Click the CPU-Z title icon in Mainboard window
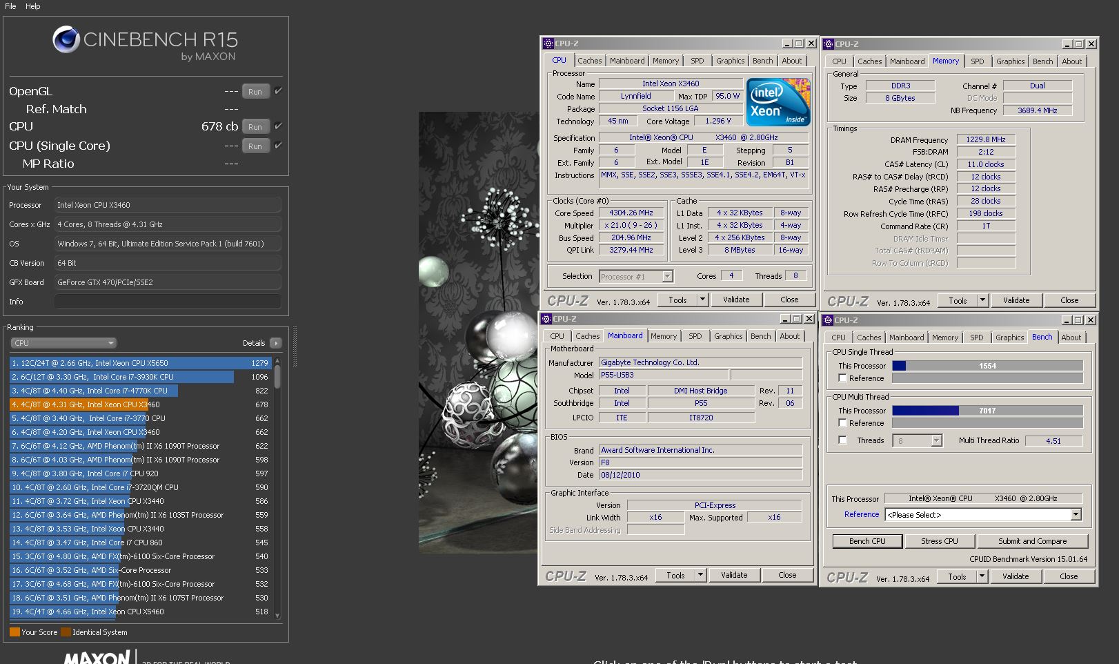Viewport: 1119px width, 664px height. click(x=546, y=319)
